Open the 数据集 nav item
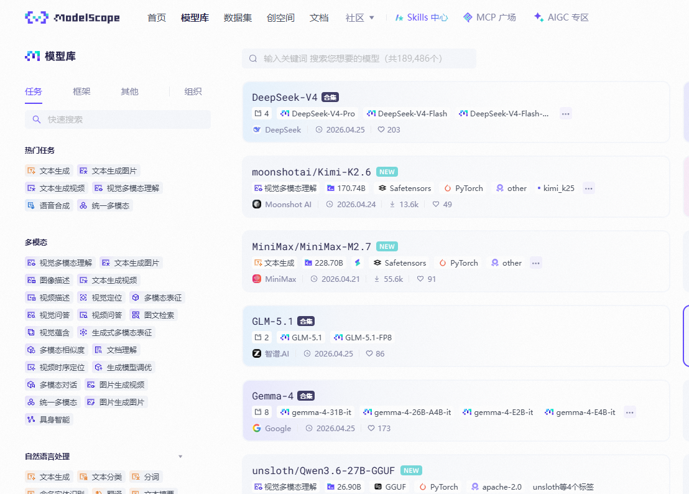 point(238,17)
